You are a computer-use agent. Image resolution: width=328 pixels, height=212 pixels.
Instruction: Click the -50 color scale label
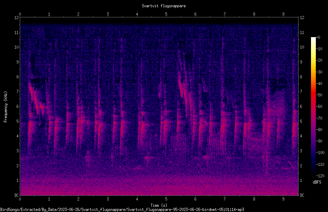pos(319,95)
